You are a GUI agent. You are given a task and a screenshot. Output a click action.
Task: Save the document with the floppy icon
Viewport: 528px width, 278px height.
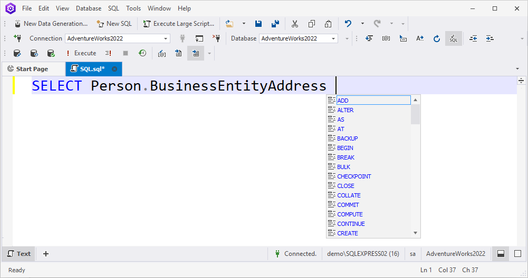coord(258,24)
